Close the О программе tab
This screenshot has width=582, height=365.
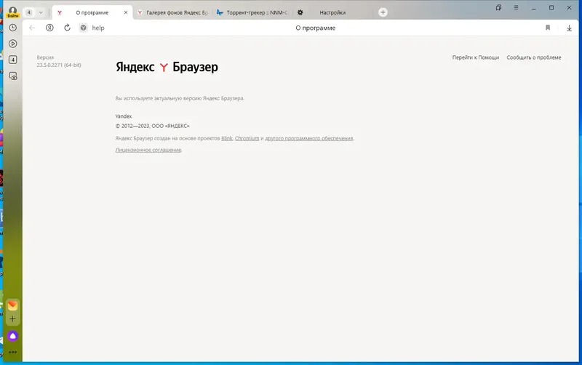pos(126,12)
